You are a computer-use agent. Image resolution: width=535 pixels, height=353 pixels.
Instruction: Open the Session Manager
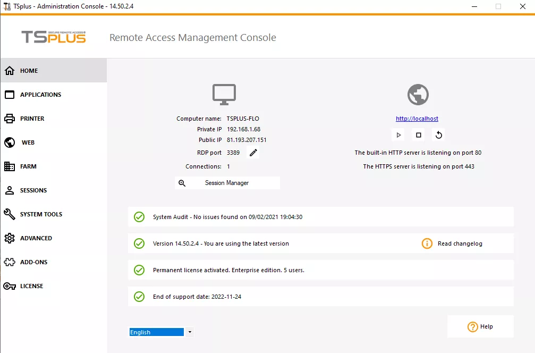tap(227, 182)
